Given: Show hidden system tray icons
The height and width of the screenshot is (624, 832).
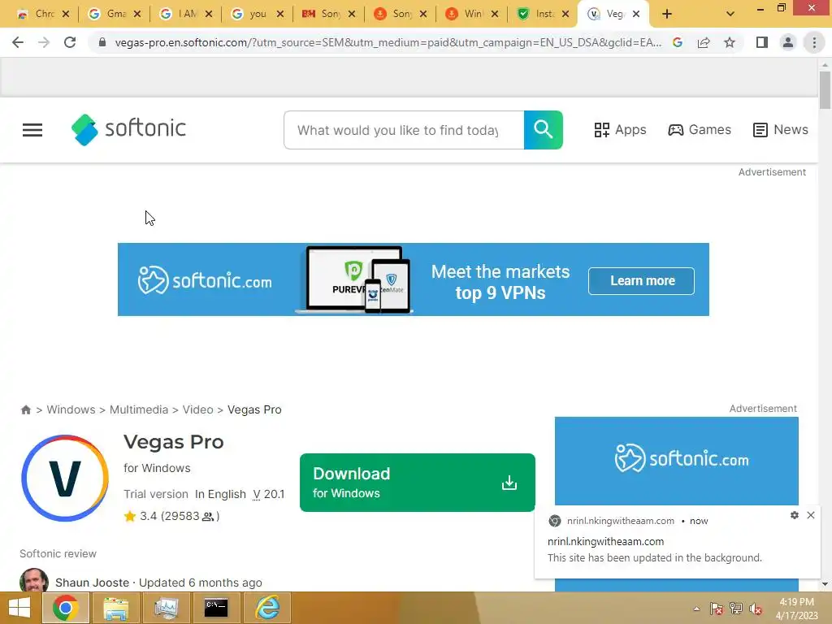Looking at the screenshot, I should (696, 609).
